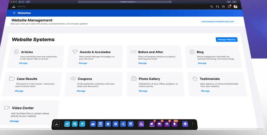Click the browser sidebar toggle button
The height and width of the screenshot is (135, 267).
click(x=28, y=2)
